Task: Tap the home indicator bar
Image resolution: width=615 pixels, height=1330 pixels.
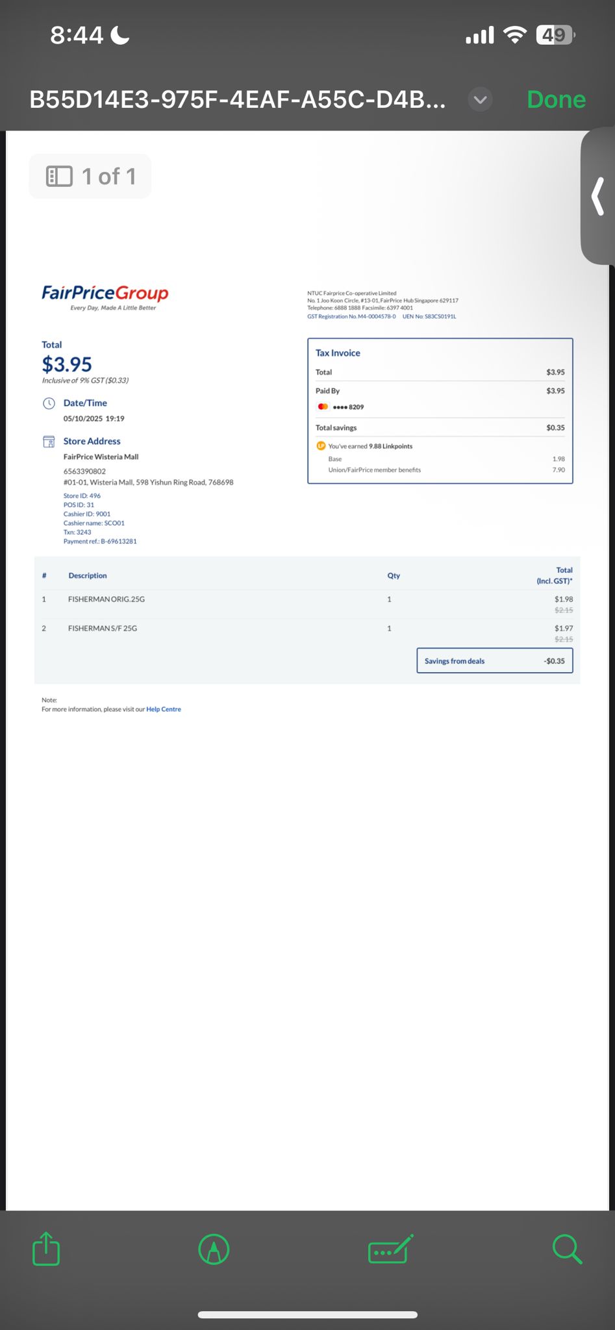Action: (x=307, y=1315)
